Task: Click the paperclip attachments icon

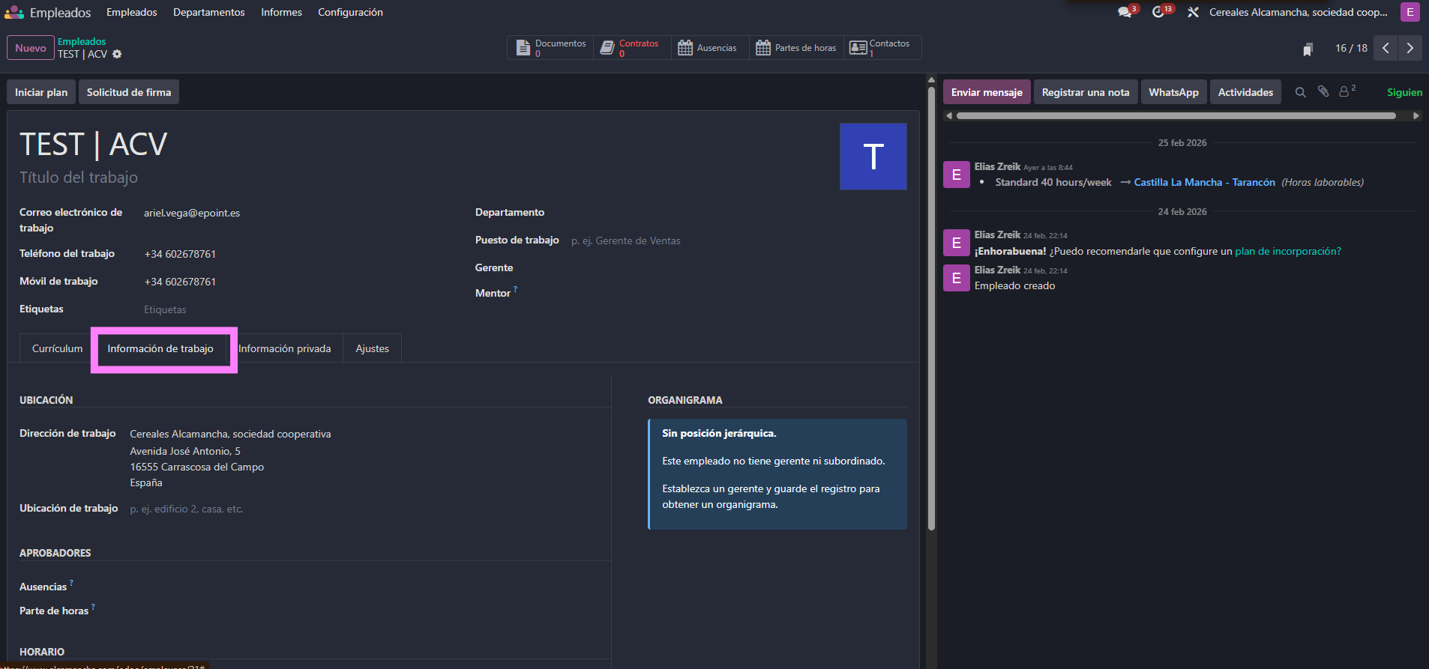Action: (x=1323, y=91)
